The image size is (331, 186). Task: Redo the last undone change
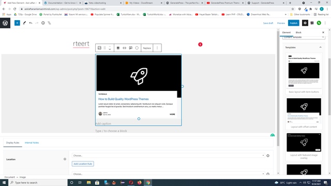click(37, 23)
